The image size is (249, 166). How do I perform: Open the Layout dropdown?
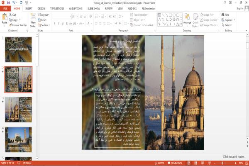click(x=44, y=15)
